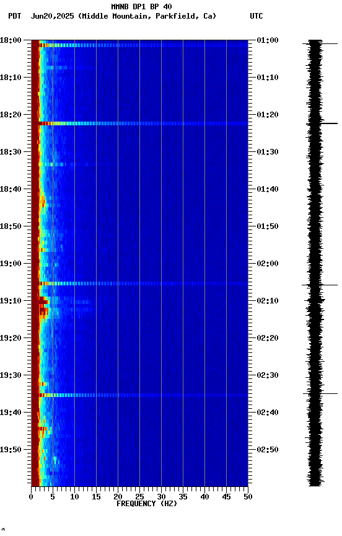342x536 pixels.
Task: Click the 20 Hz frequency axis label
Action: [118, 497]
